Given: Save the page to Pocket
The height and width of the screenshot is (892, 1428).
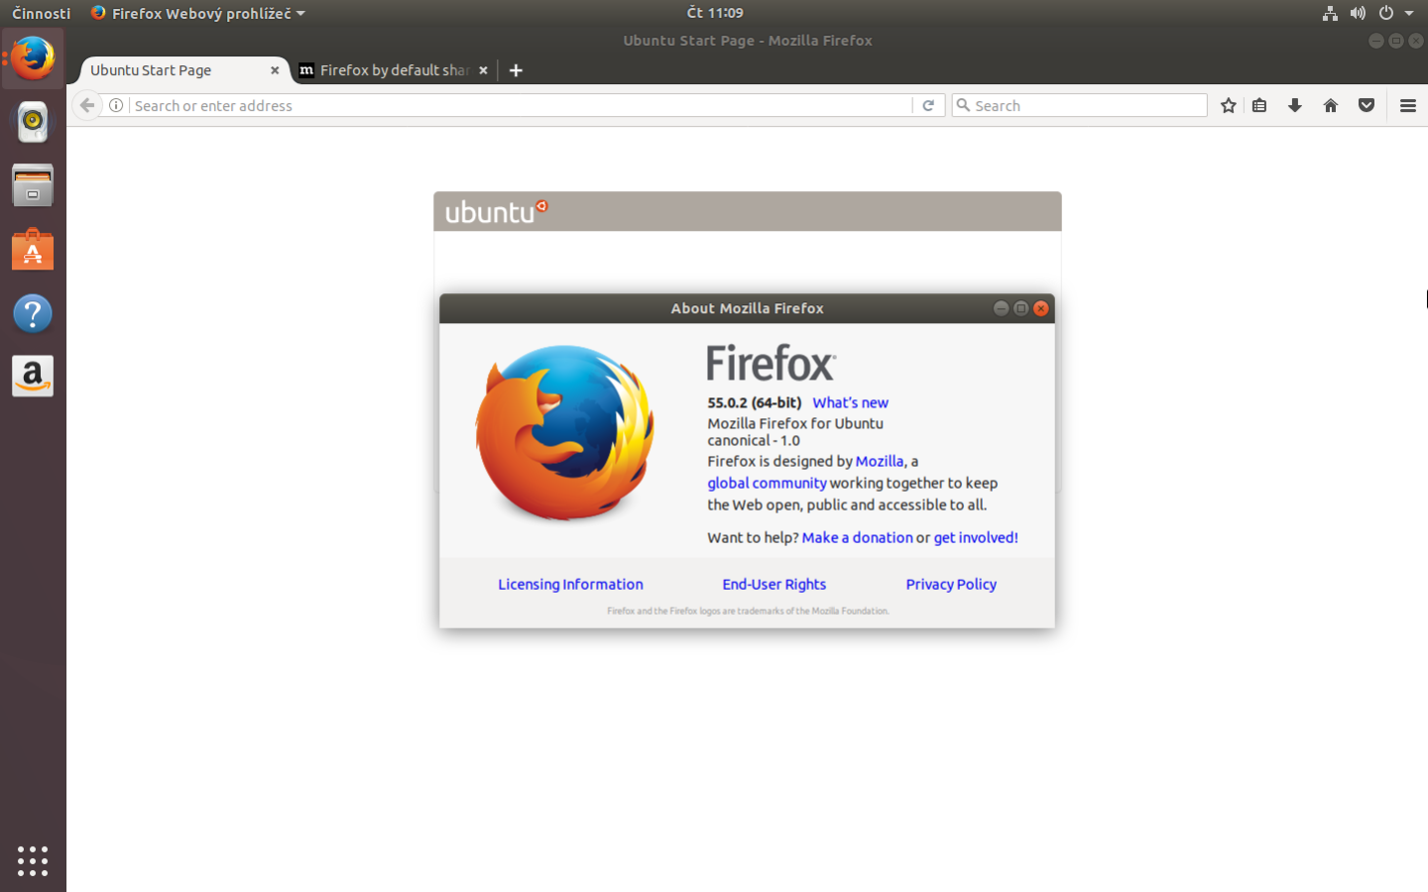Looking at the screenshot, I should (1367, 105).
